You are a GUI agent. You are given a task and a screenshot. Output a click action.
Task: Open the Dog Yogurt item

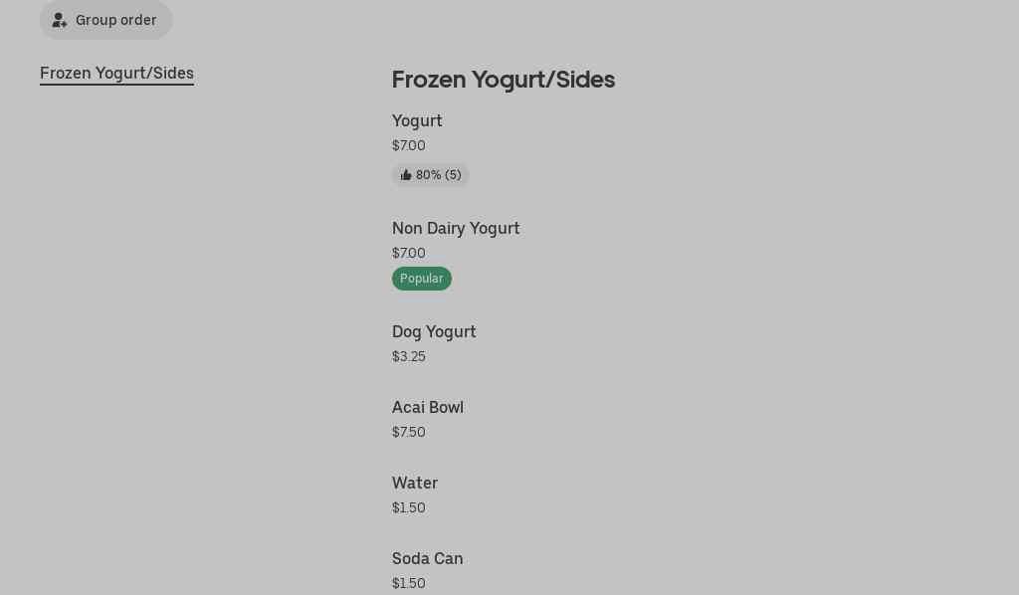tap(434, 331)
